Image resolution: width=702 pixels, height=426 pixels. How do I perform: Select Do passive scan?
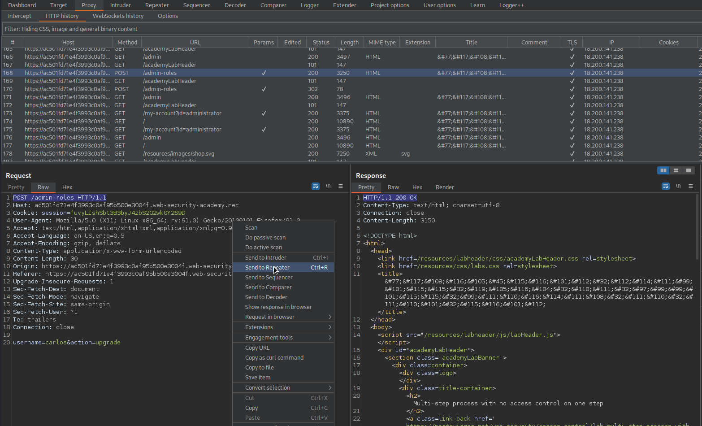pyautogui.click(x=283, y=238)
